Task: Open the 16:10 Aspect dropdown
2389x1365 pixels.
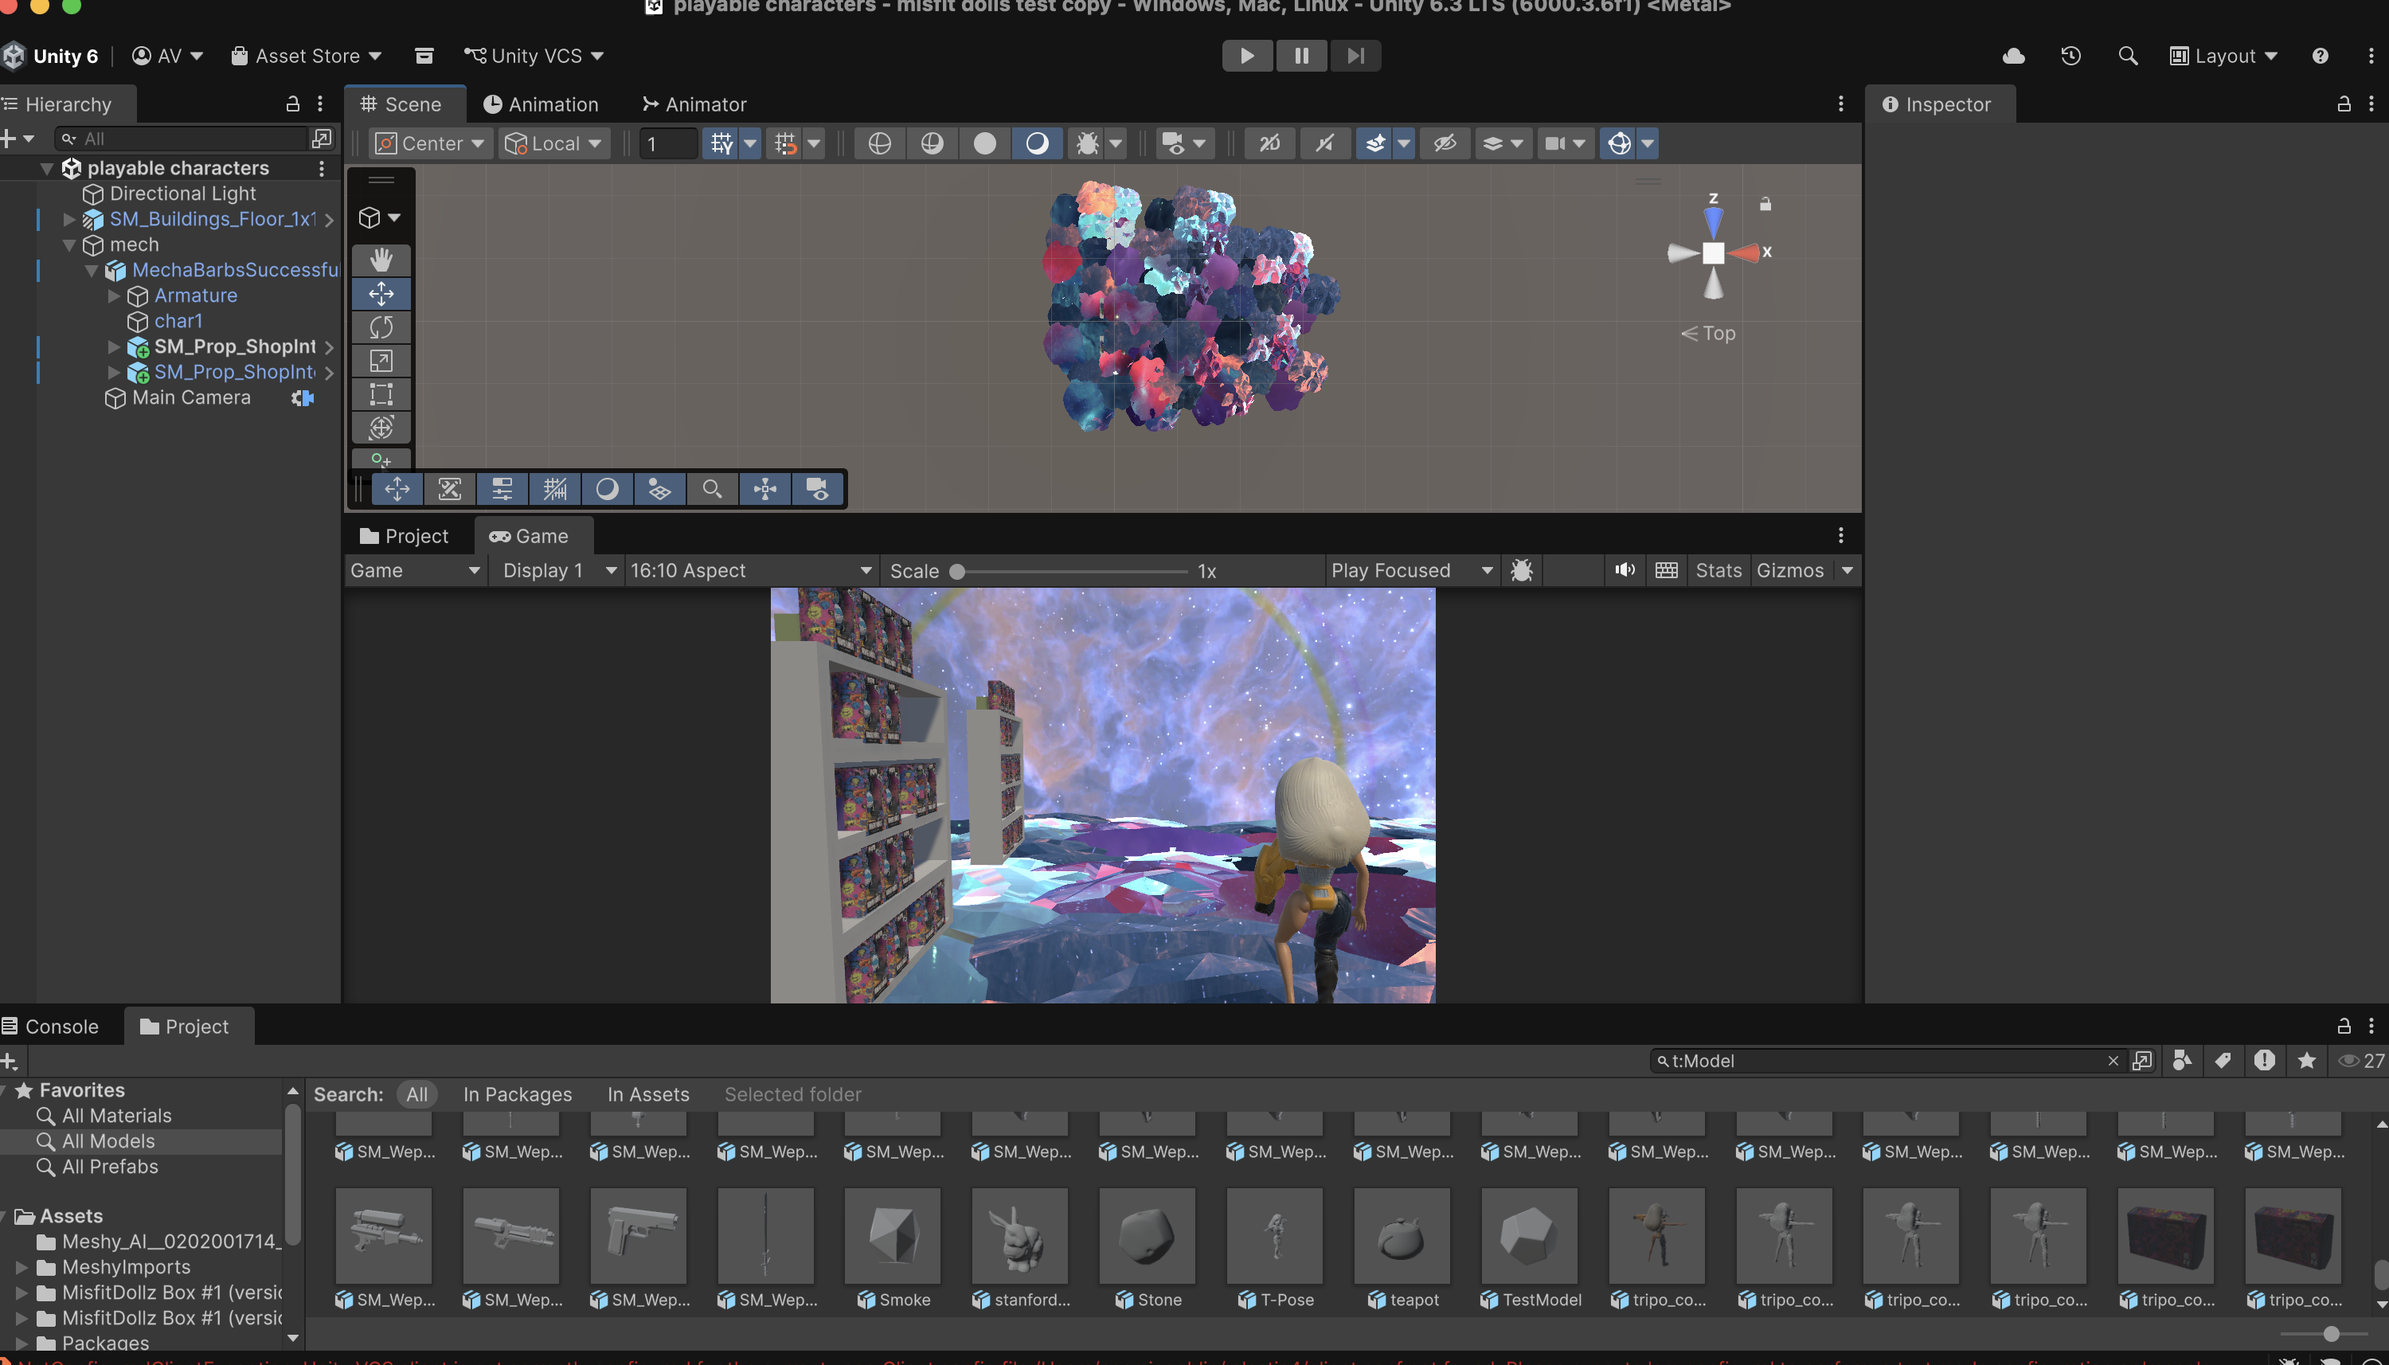Action: coord(751,570)
